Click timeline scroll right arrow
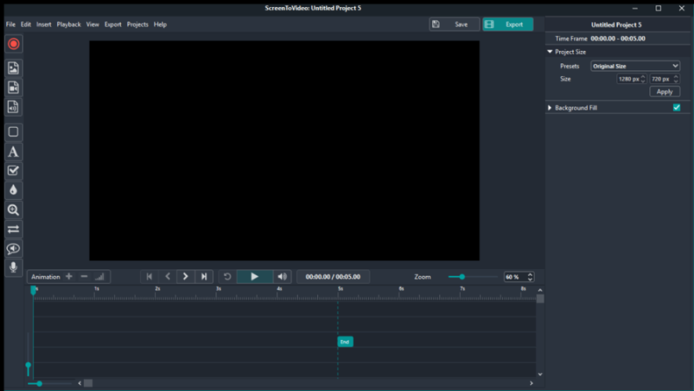694x391 pixels. point(531,383)
